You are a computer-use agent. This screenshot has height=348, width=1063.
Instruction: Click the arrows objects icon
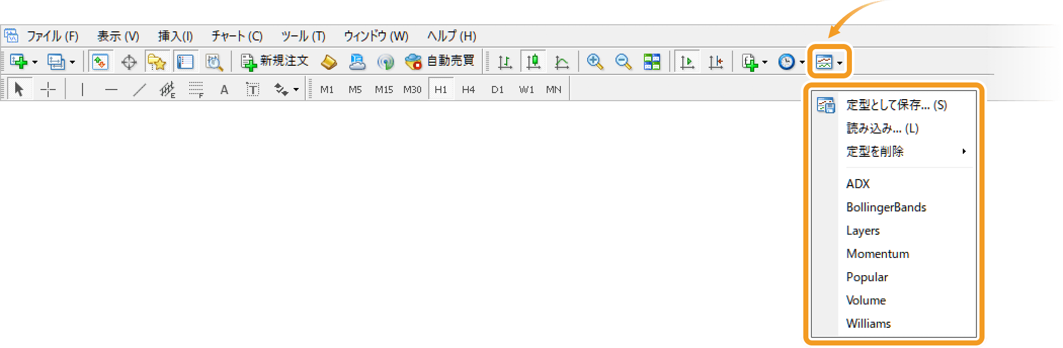point(281,90)
